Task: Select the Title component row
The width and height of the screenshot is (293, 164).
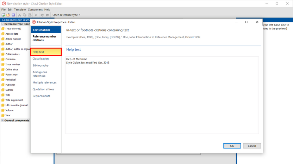Action: (6, 95)
